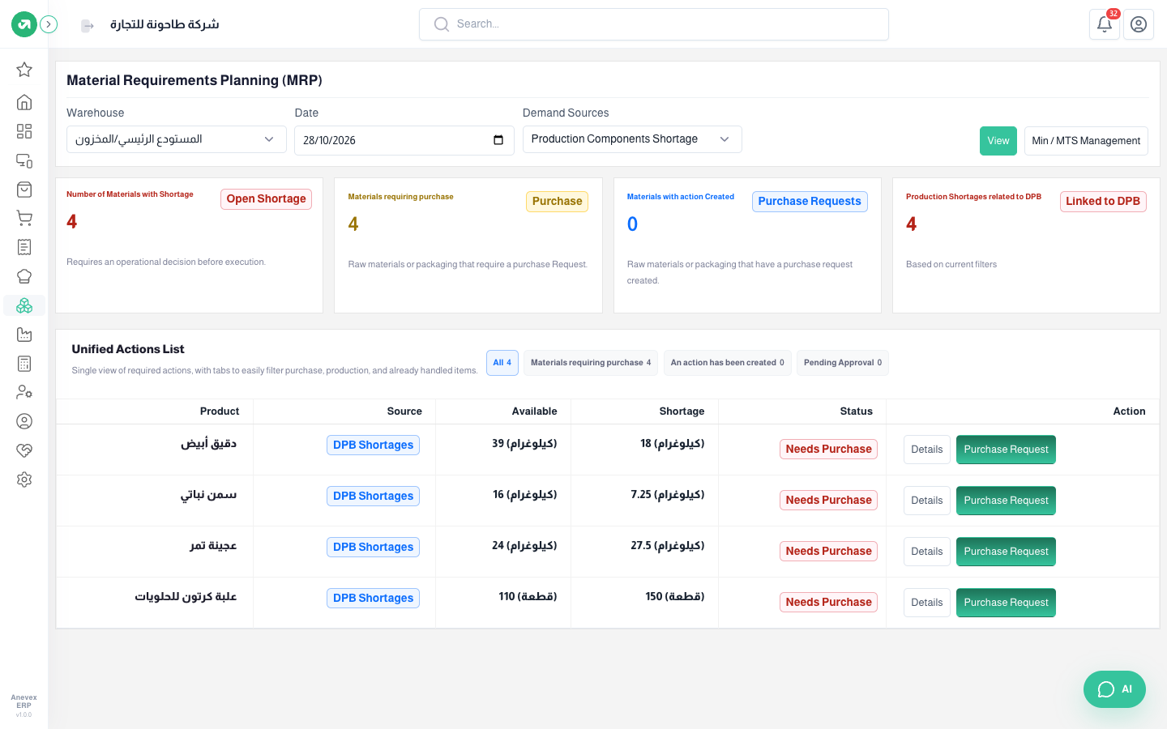Open the user profile icon at top right

coord(1139,24)
